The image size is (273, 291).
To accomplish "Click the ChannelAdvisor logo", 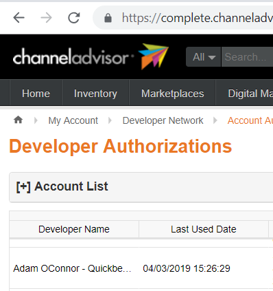I will (91, 56).
